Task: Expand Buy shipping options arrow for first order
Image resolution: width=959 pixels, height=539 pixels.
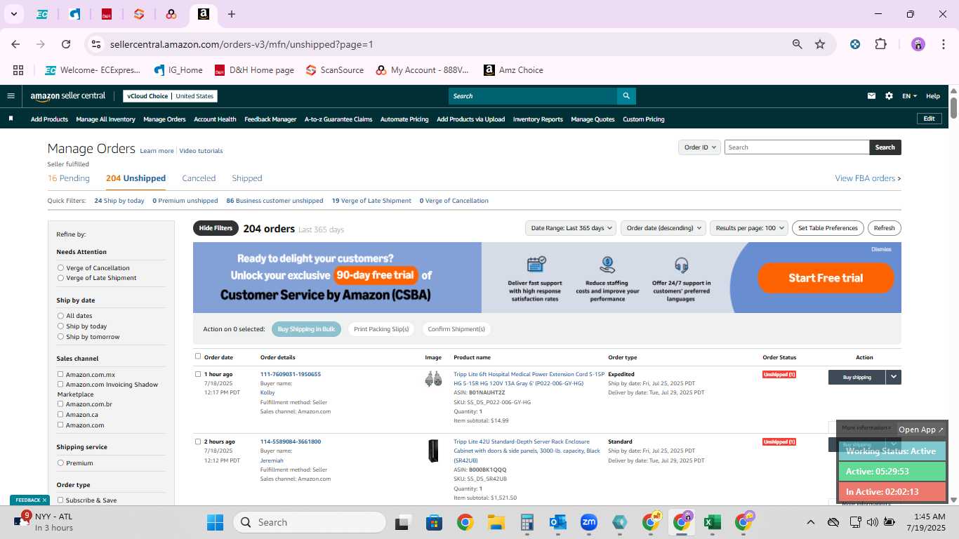Action: [x=893, y=377]
